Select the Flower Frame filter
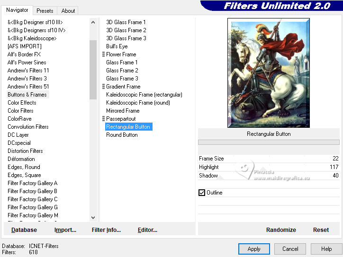This screenshot has width=343, height=257. 121,54
